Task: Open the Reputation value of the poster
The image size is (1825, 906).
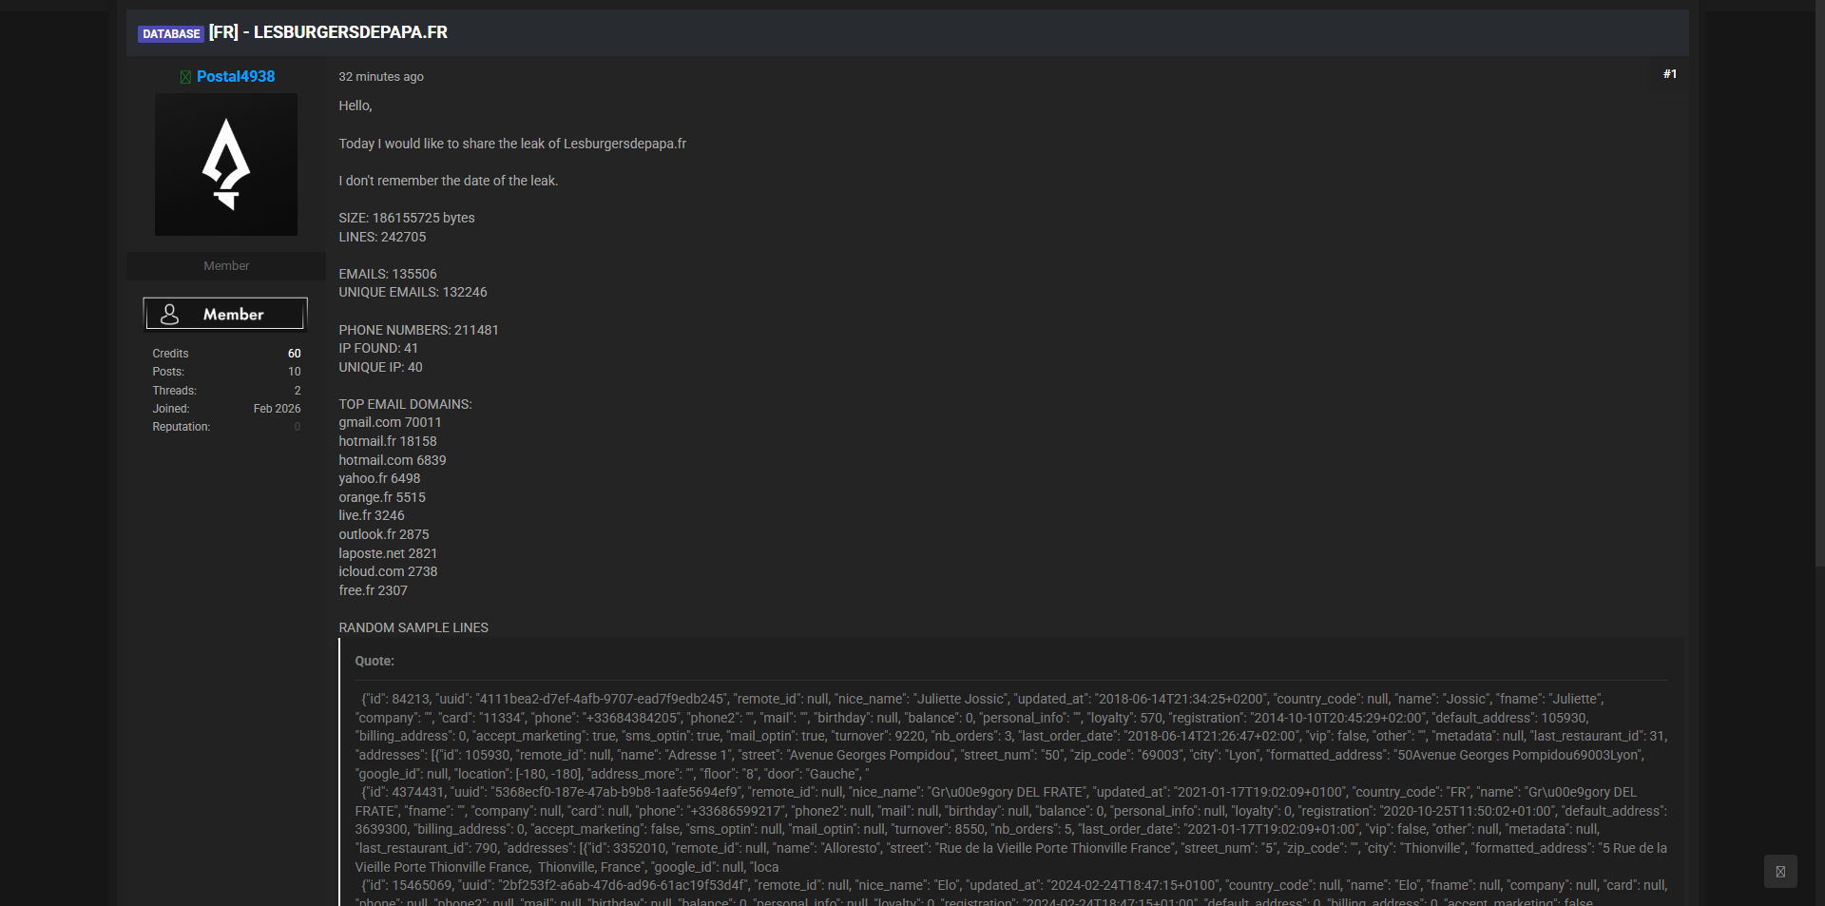Action: point(297,427)
